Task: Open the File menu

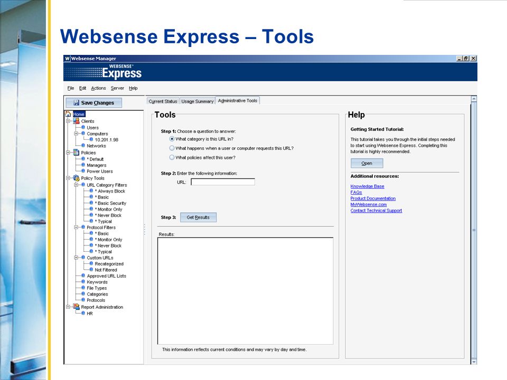Action: [x=70, y=88]
